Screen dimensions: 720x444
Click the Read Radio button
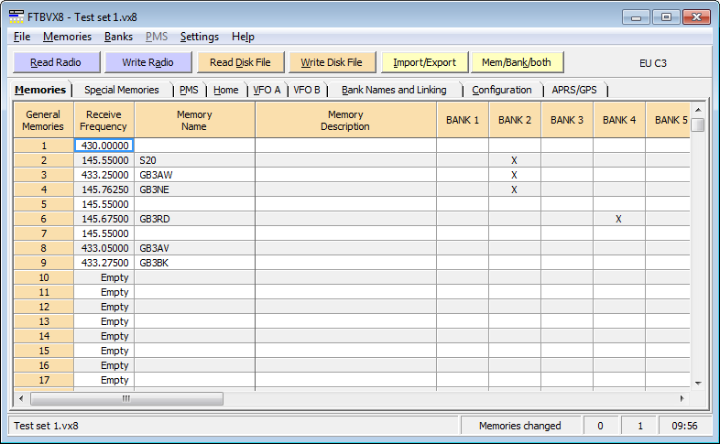click(x=55, y=62)
